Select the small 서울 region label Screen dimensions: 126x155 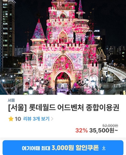[11, 100]
